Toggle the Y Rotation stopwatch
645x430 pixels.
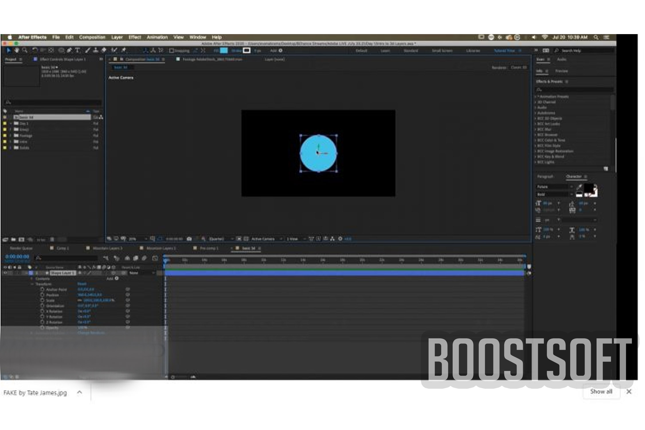tap(42, 316)
